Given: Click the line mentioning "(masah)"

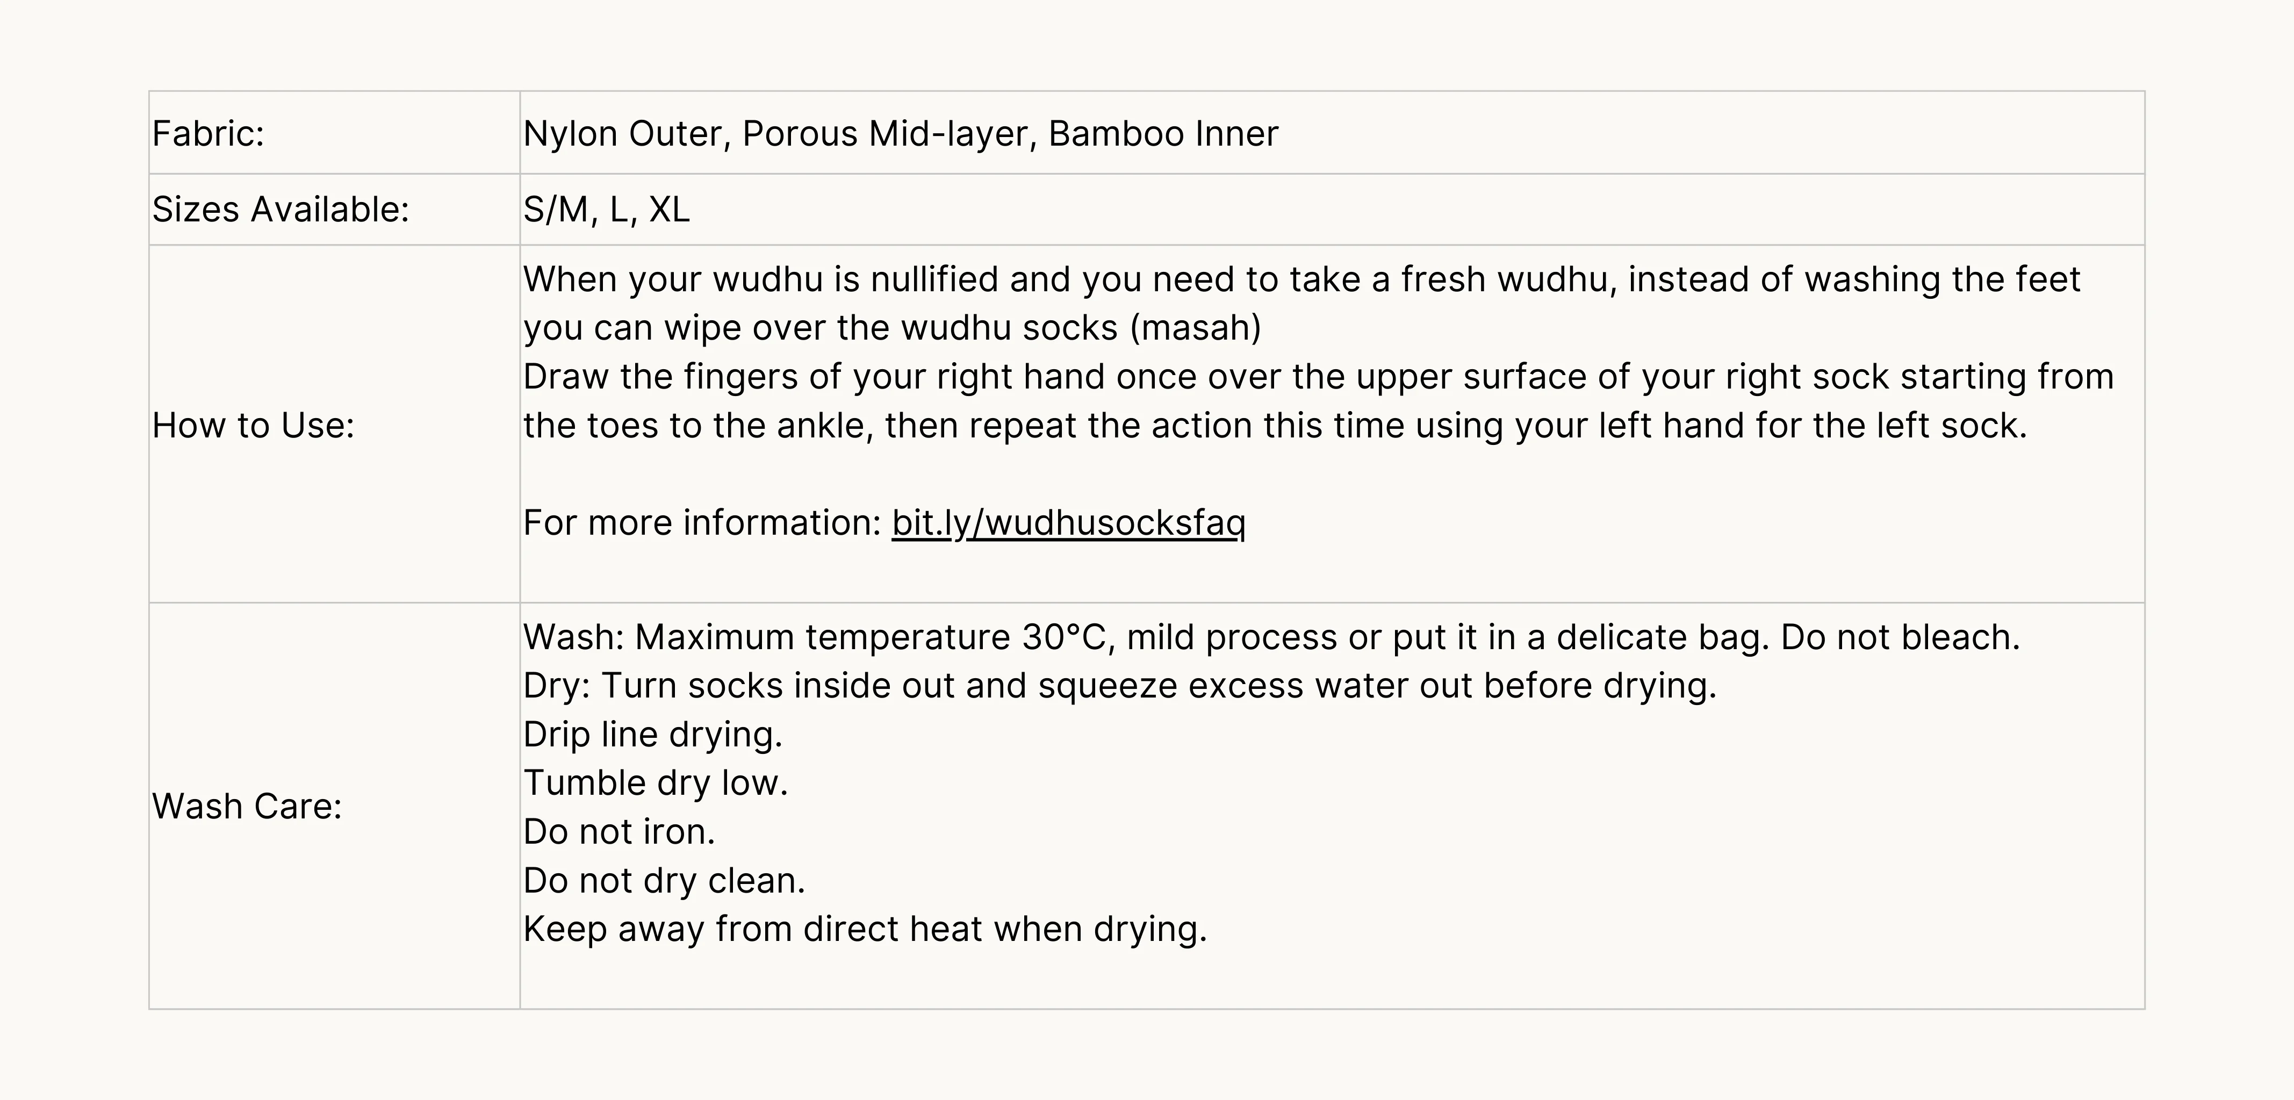Looking at the screenshot, I should [x=891, y=328].
